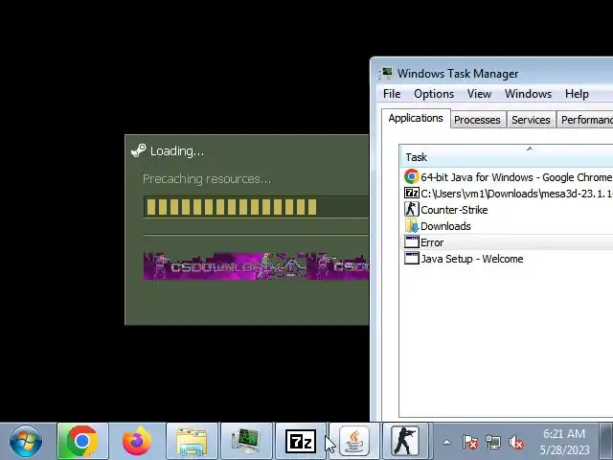Open the muted volume tray icon
The height and width of the screenshot is (460, 613).
coord(516,443)
